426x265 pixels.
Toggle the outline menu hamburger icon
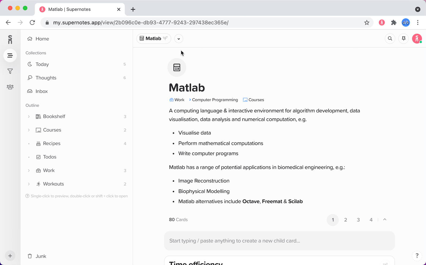point(10,55)
